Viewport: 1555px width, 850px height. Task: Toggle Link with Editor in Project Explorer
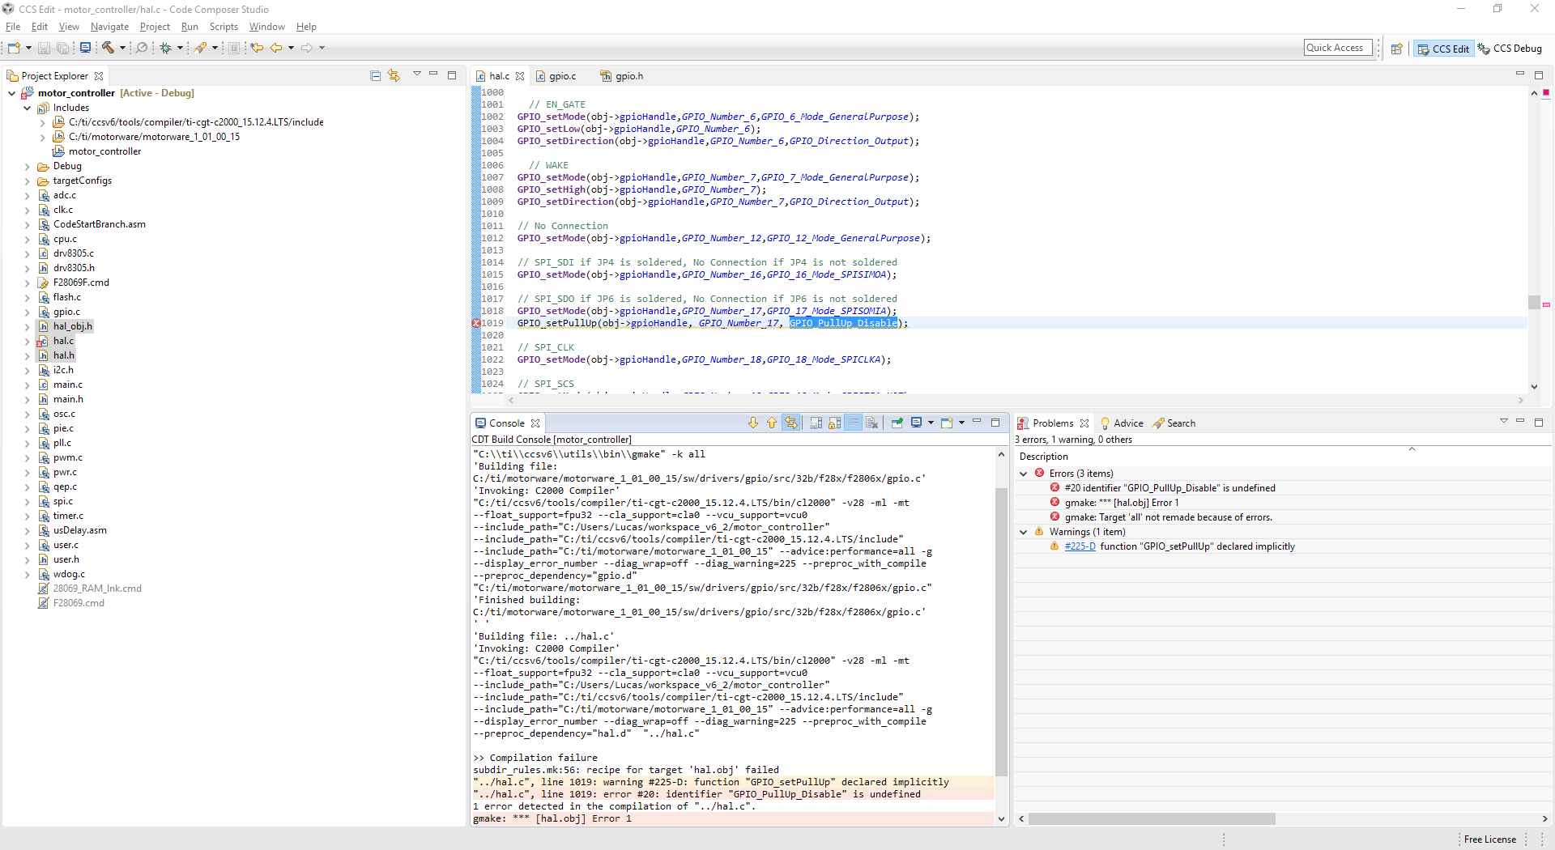pyautogui.click(x=394, y=75)
